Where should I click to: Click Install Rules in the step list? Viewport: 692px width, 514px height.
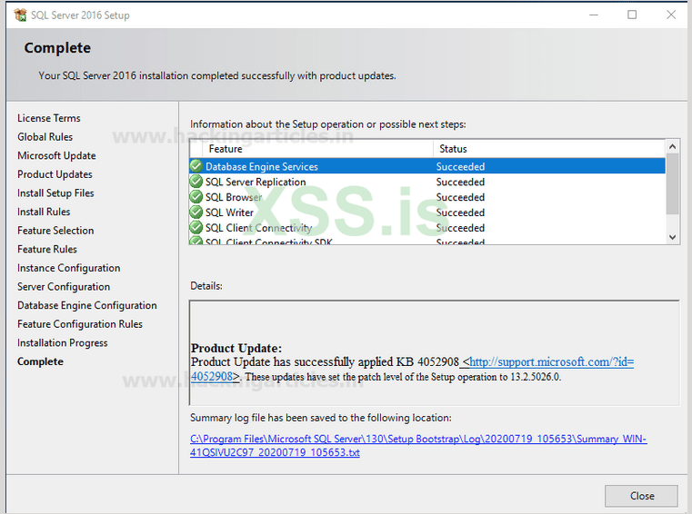44,212
